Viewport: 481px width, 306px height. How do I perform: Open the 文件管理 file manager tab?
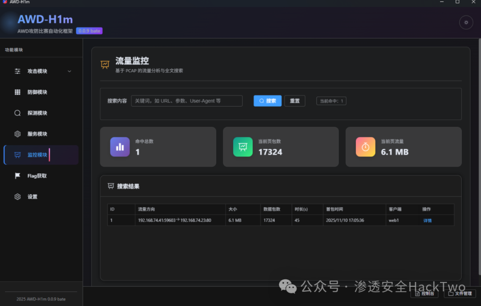(x=460, y=294)
